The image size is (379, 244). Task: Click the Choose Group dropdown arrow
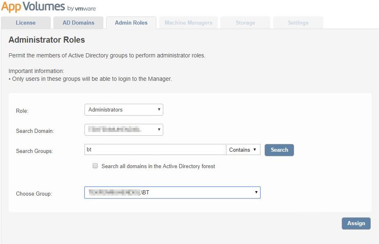(256, 192)
